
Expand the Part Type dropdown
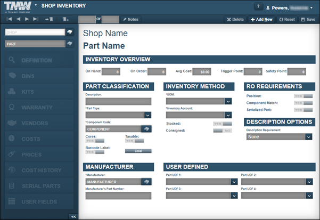147,115
